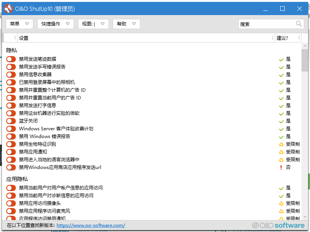The height and width of the screenshot is (232, 310).
Task: Open the 菜单 dropdown
Action: [x=19, y=24]
